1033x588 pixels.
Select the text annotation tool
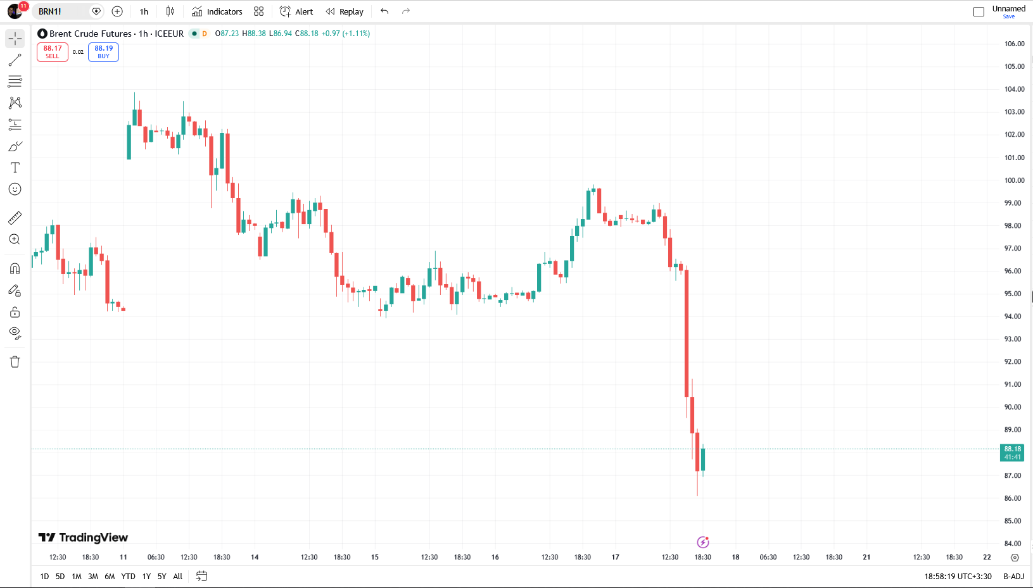15,168
